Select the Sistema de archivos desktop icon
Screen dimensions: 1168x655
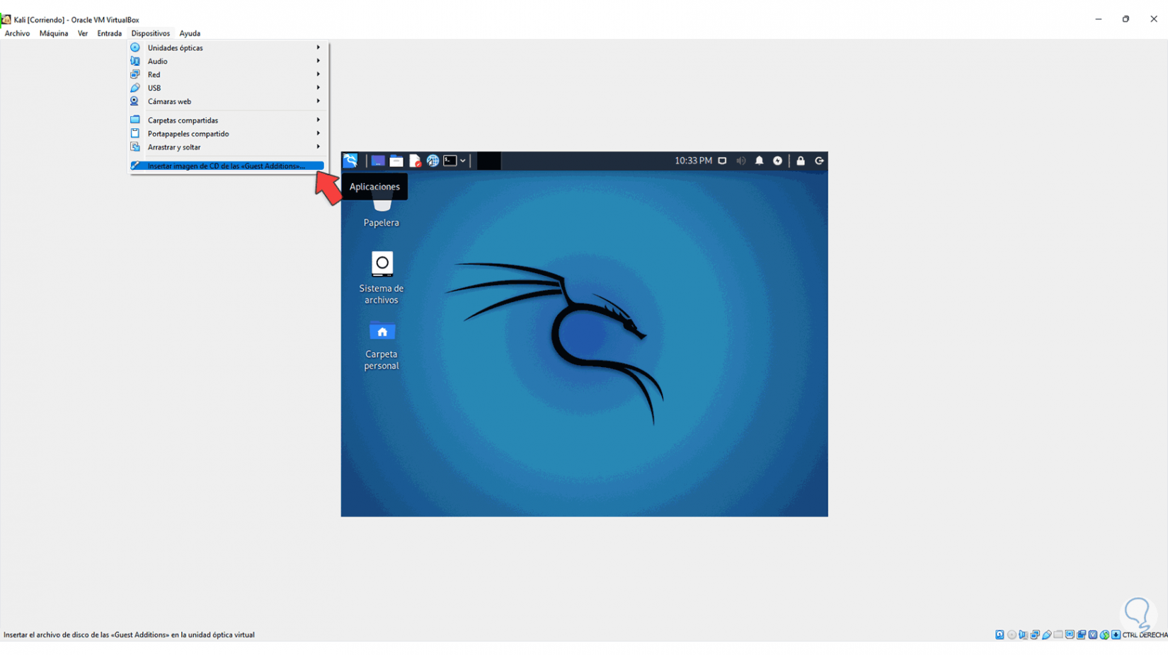pos(382,277)
